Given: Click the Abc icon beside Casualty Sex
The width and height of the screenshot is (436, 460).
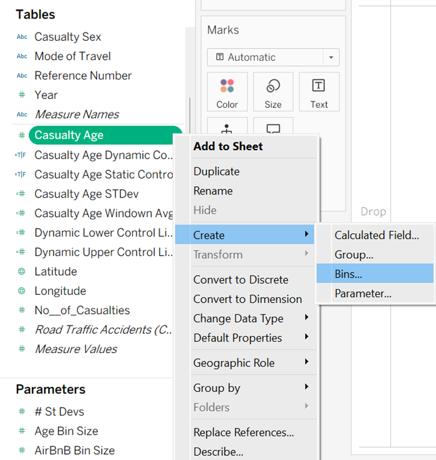Looking at the screenshot, I should pyautogui.click(x=22, y=37).
